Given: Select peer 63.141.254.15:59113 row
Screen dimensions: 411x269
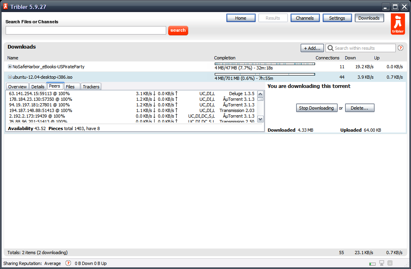Looking at the screenshot, I should (132, 94).
